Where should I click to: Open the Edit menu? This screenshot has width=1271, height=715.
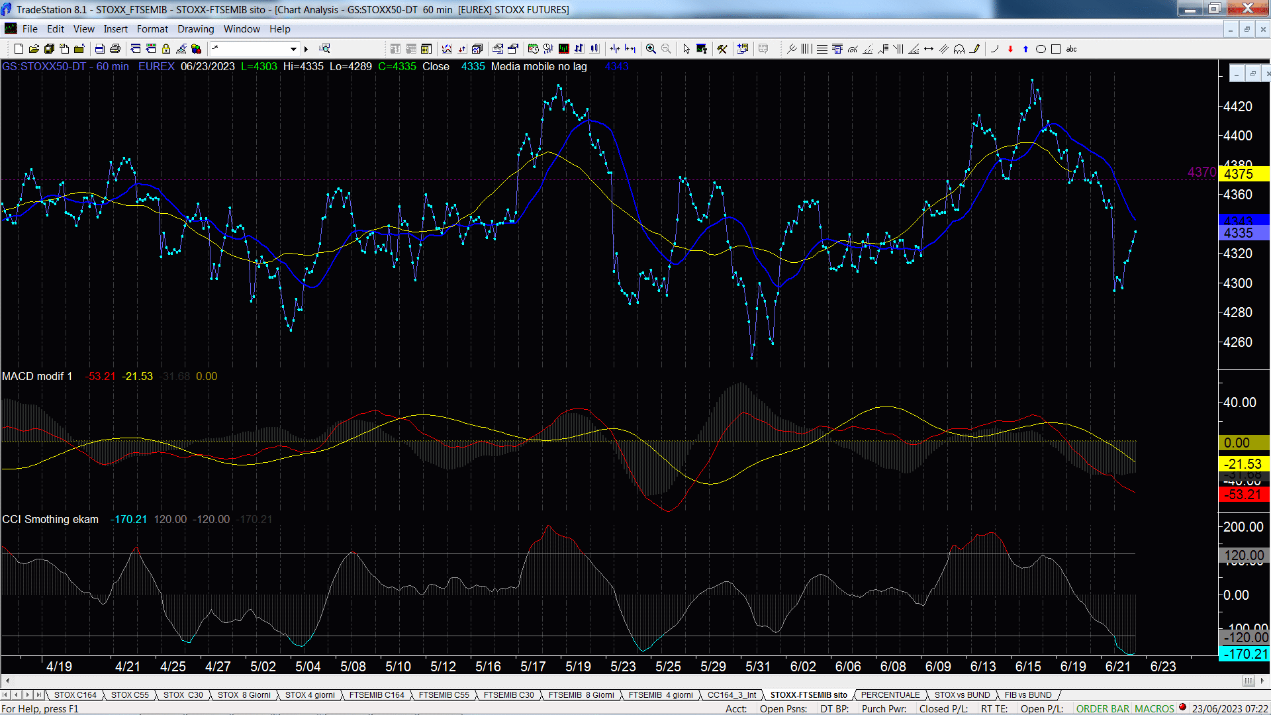click(56, 29)
